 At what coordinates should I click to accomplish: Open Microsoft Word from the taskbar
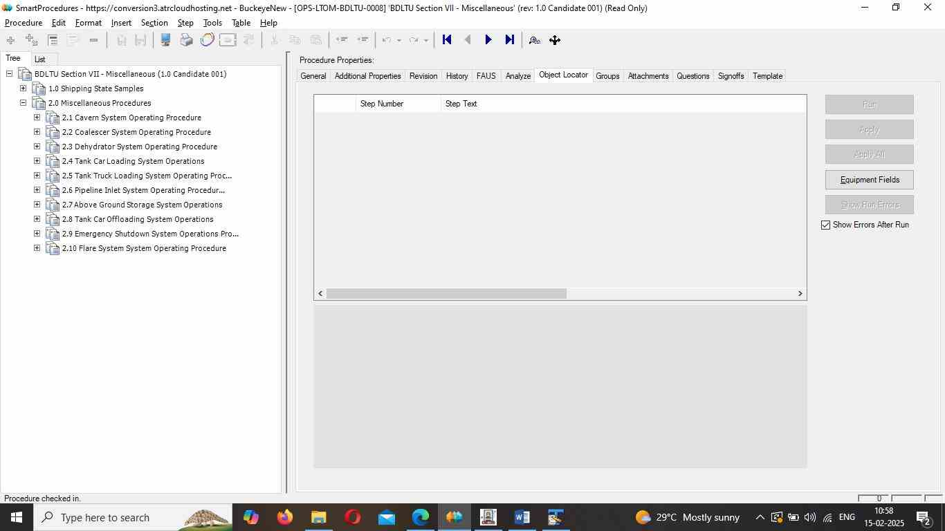coord(522,517)
